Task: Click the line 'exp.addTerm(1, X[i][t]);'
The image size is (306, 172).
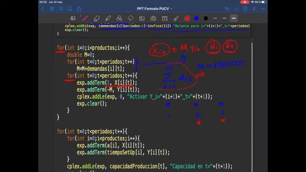Action: click(x=107, y=83)
